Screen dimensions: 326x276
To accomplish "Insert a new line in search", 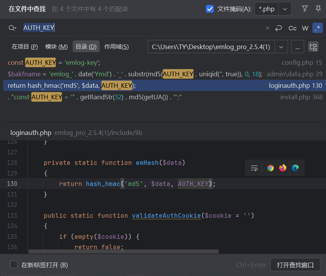I will tap(278, 28).
